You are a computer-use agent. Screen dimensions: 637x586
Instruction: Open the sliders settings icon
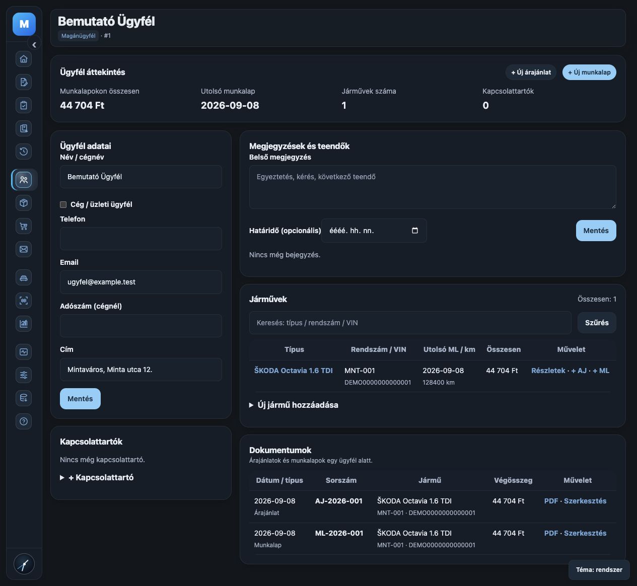(24, 375)
